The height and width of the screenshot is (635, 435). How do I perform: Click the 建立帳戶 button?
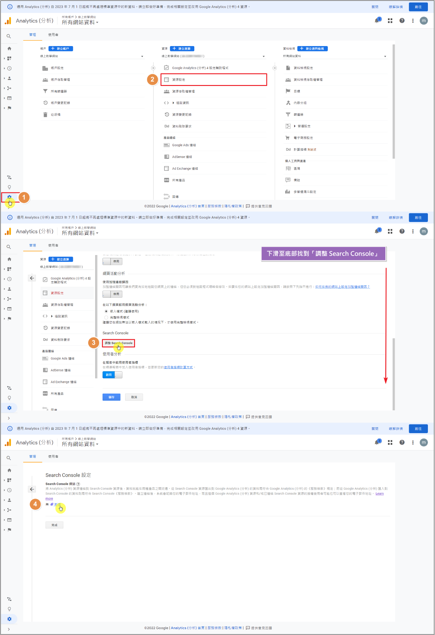pos(61,49)
